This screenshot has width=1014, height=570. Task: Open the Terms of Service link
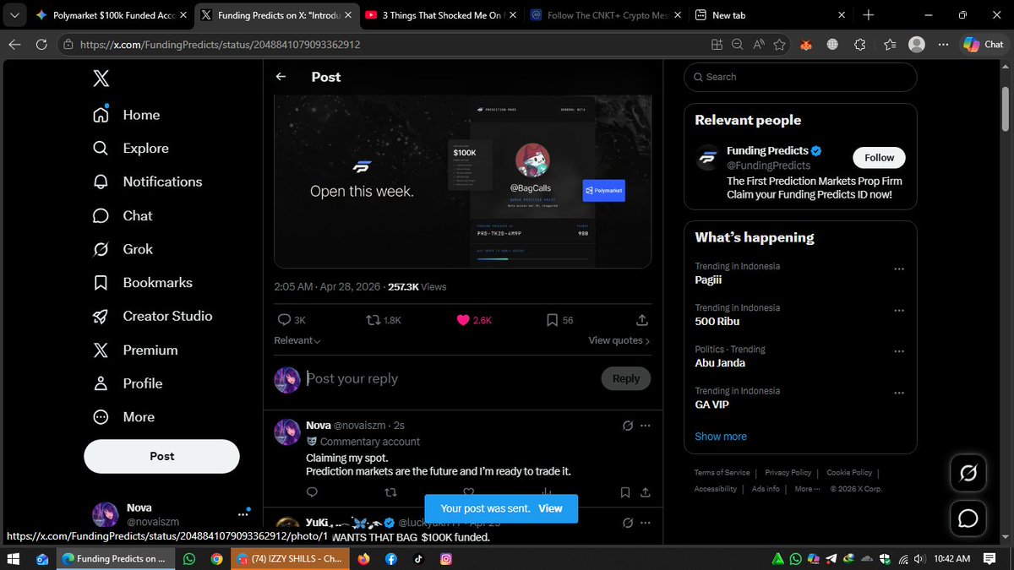722,473
